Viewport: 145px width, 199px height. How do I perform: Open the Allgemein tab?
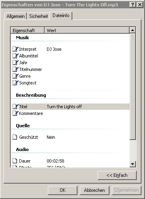[x=15, y=16]
